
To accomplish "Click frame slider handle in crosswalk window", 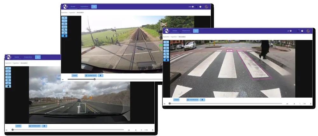I will 170,104.
